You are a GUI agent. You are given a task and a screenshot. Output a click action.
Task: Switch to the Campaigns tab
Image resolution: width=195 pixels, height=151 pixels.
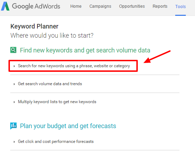[x=100, y=6]
